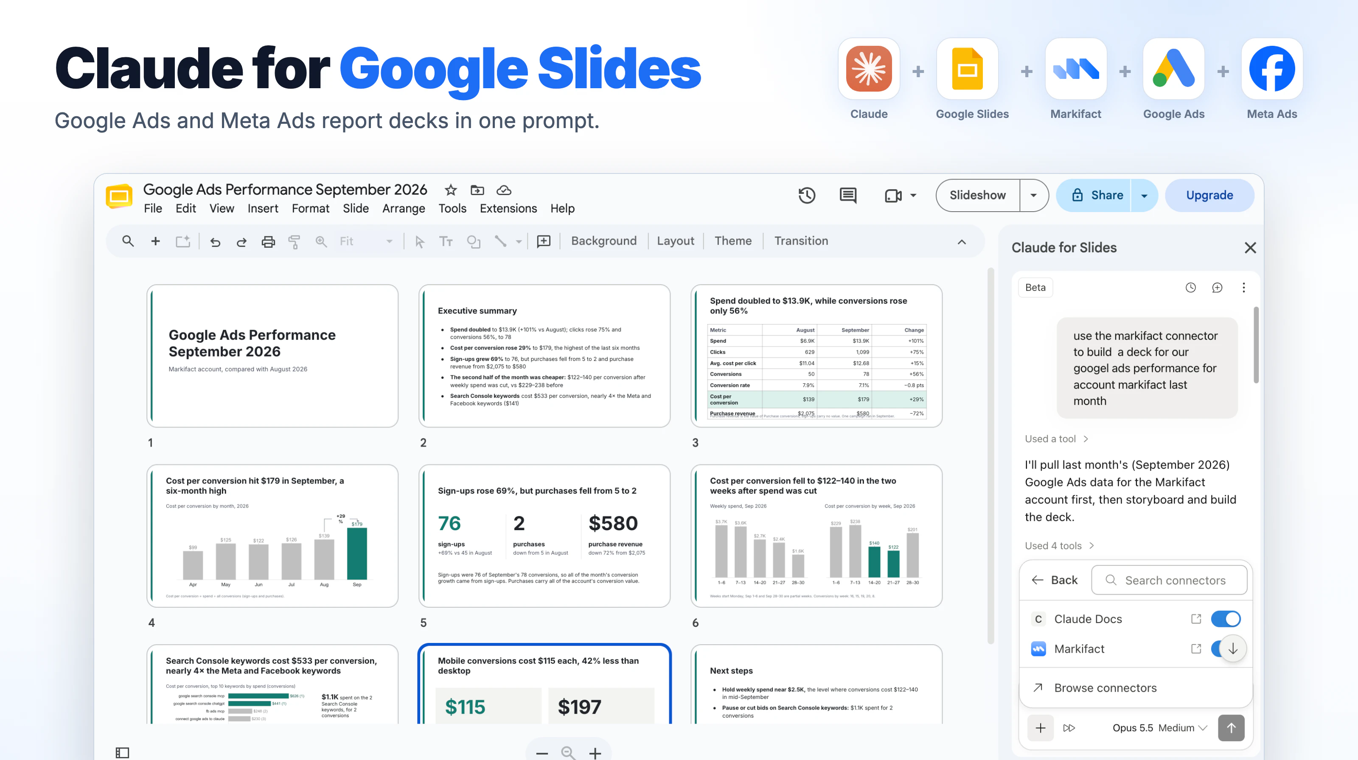Image resolution: width=1358 pixels, height=760 pixels.
Task: Toggle the Claude Docs connector switch
Action: click(1226, 619)
